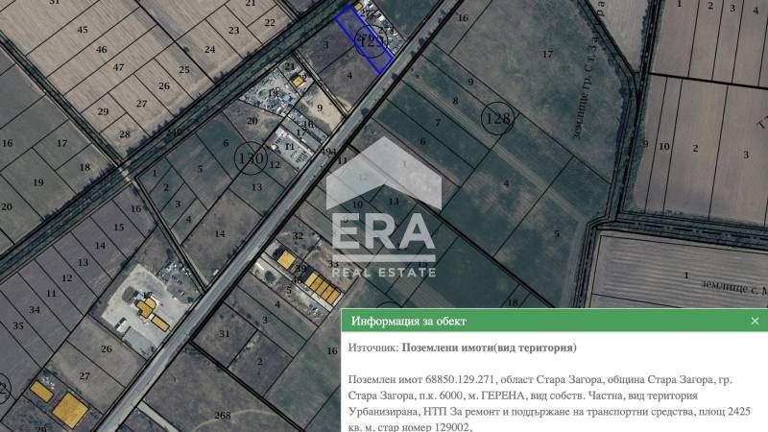
Task: Click the Поземлен имот 68850.129.271 description text
Action: click(549, 403)
